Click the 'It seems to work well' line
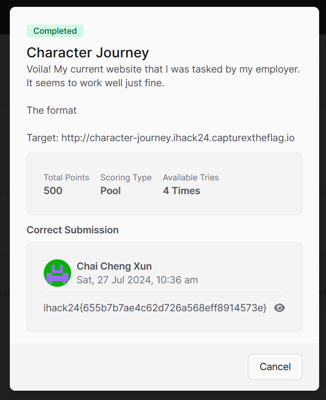The image size is (326, 400). click(95, 83)
